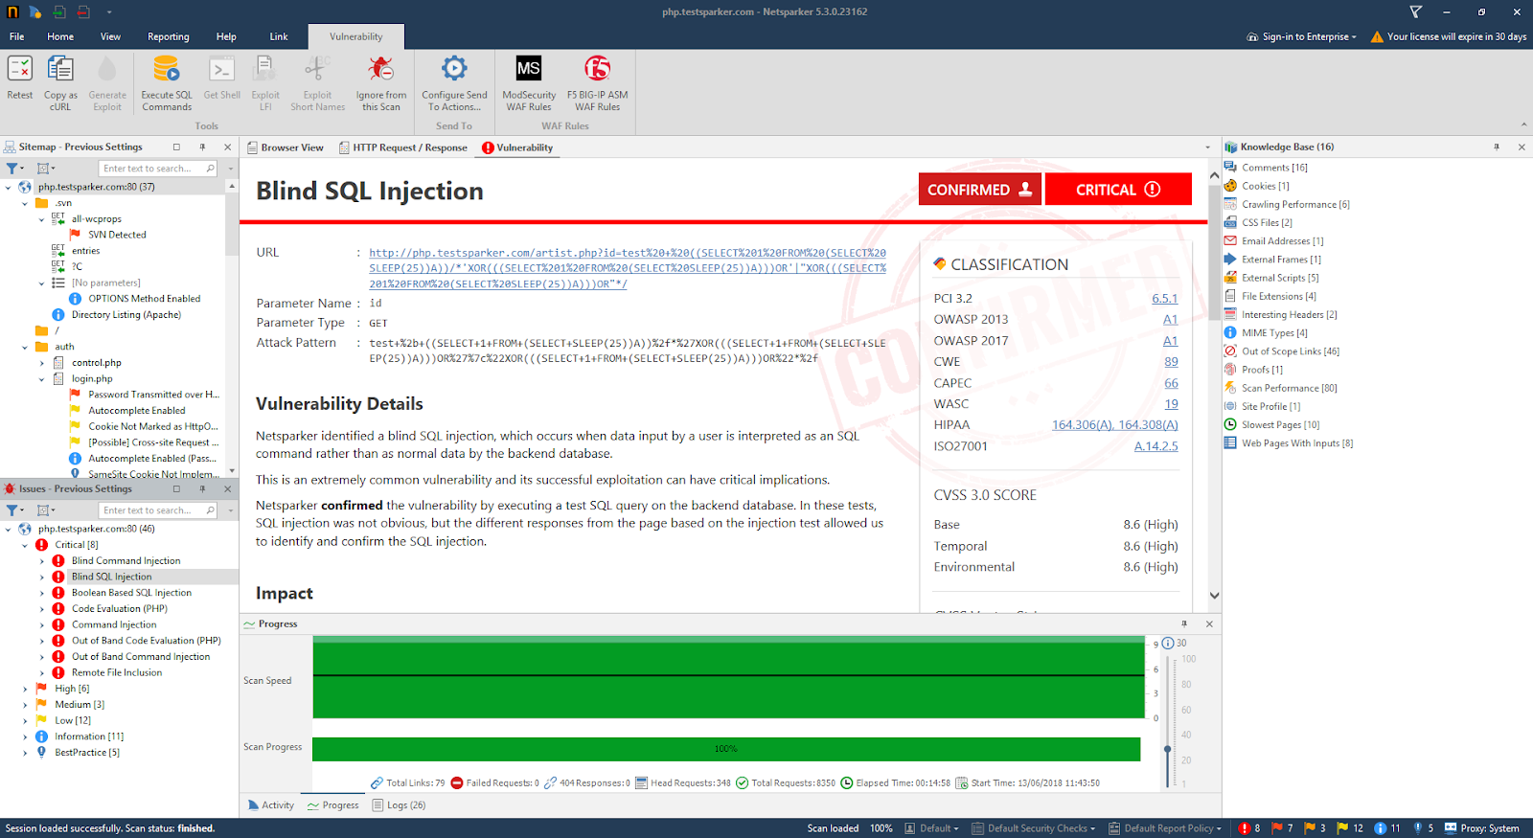
Task: Pin the Knowledge Base panel
Action: click(1496, 147)
